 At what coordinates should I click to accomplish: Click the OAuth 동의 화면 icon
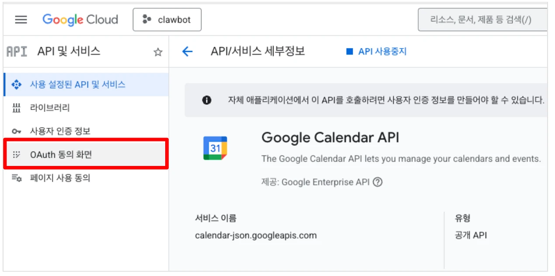pyautogui.click(x=16, y=154)
